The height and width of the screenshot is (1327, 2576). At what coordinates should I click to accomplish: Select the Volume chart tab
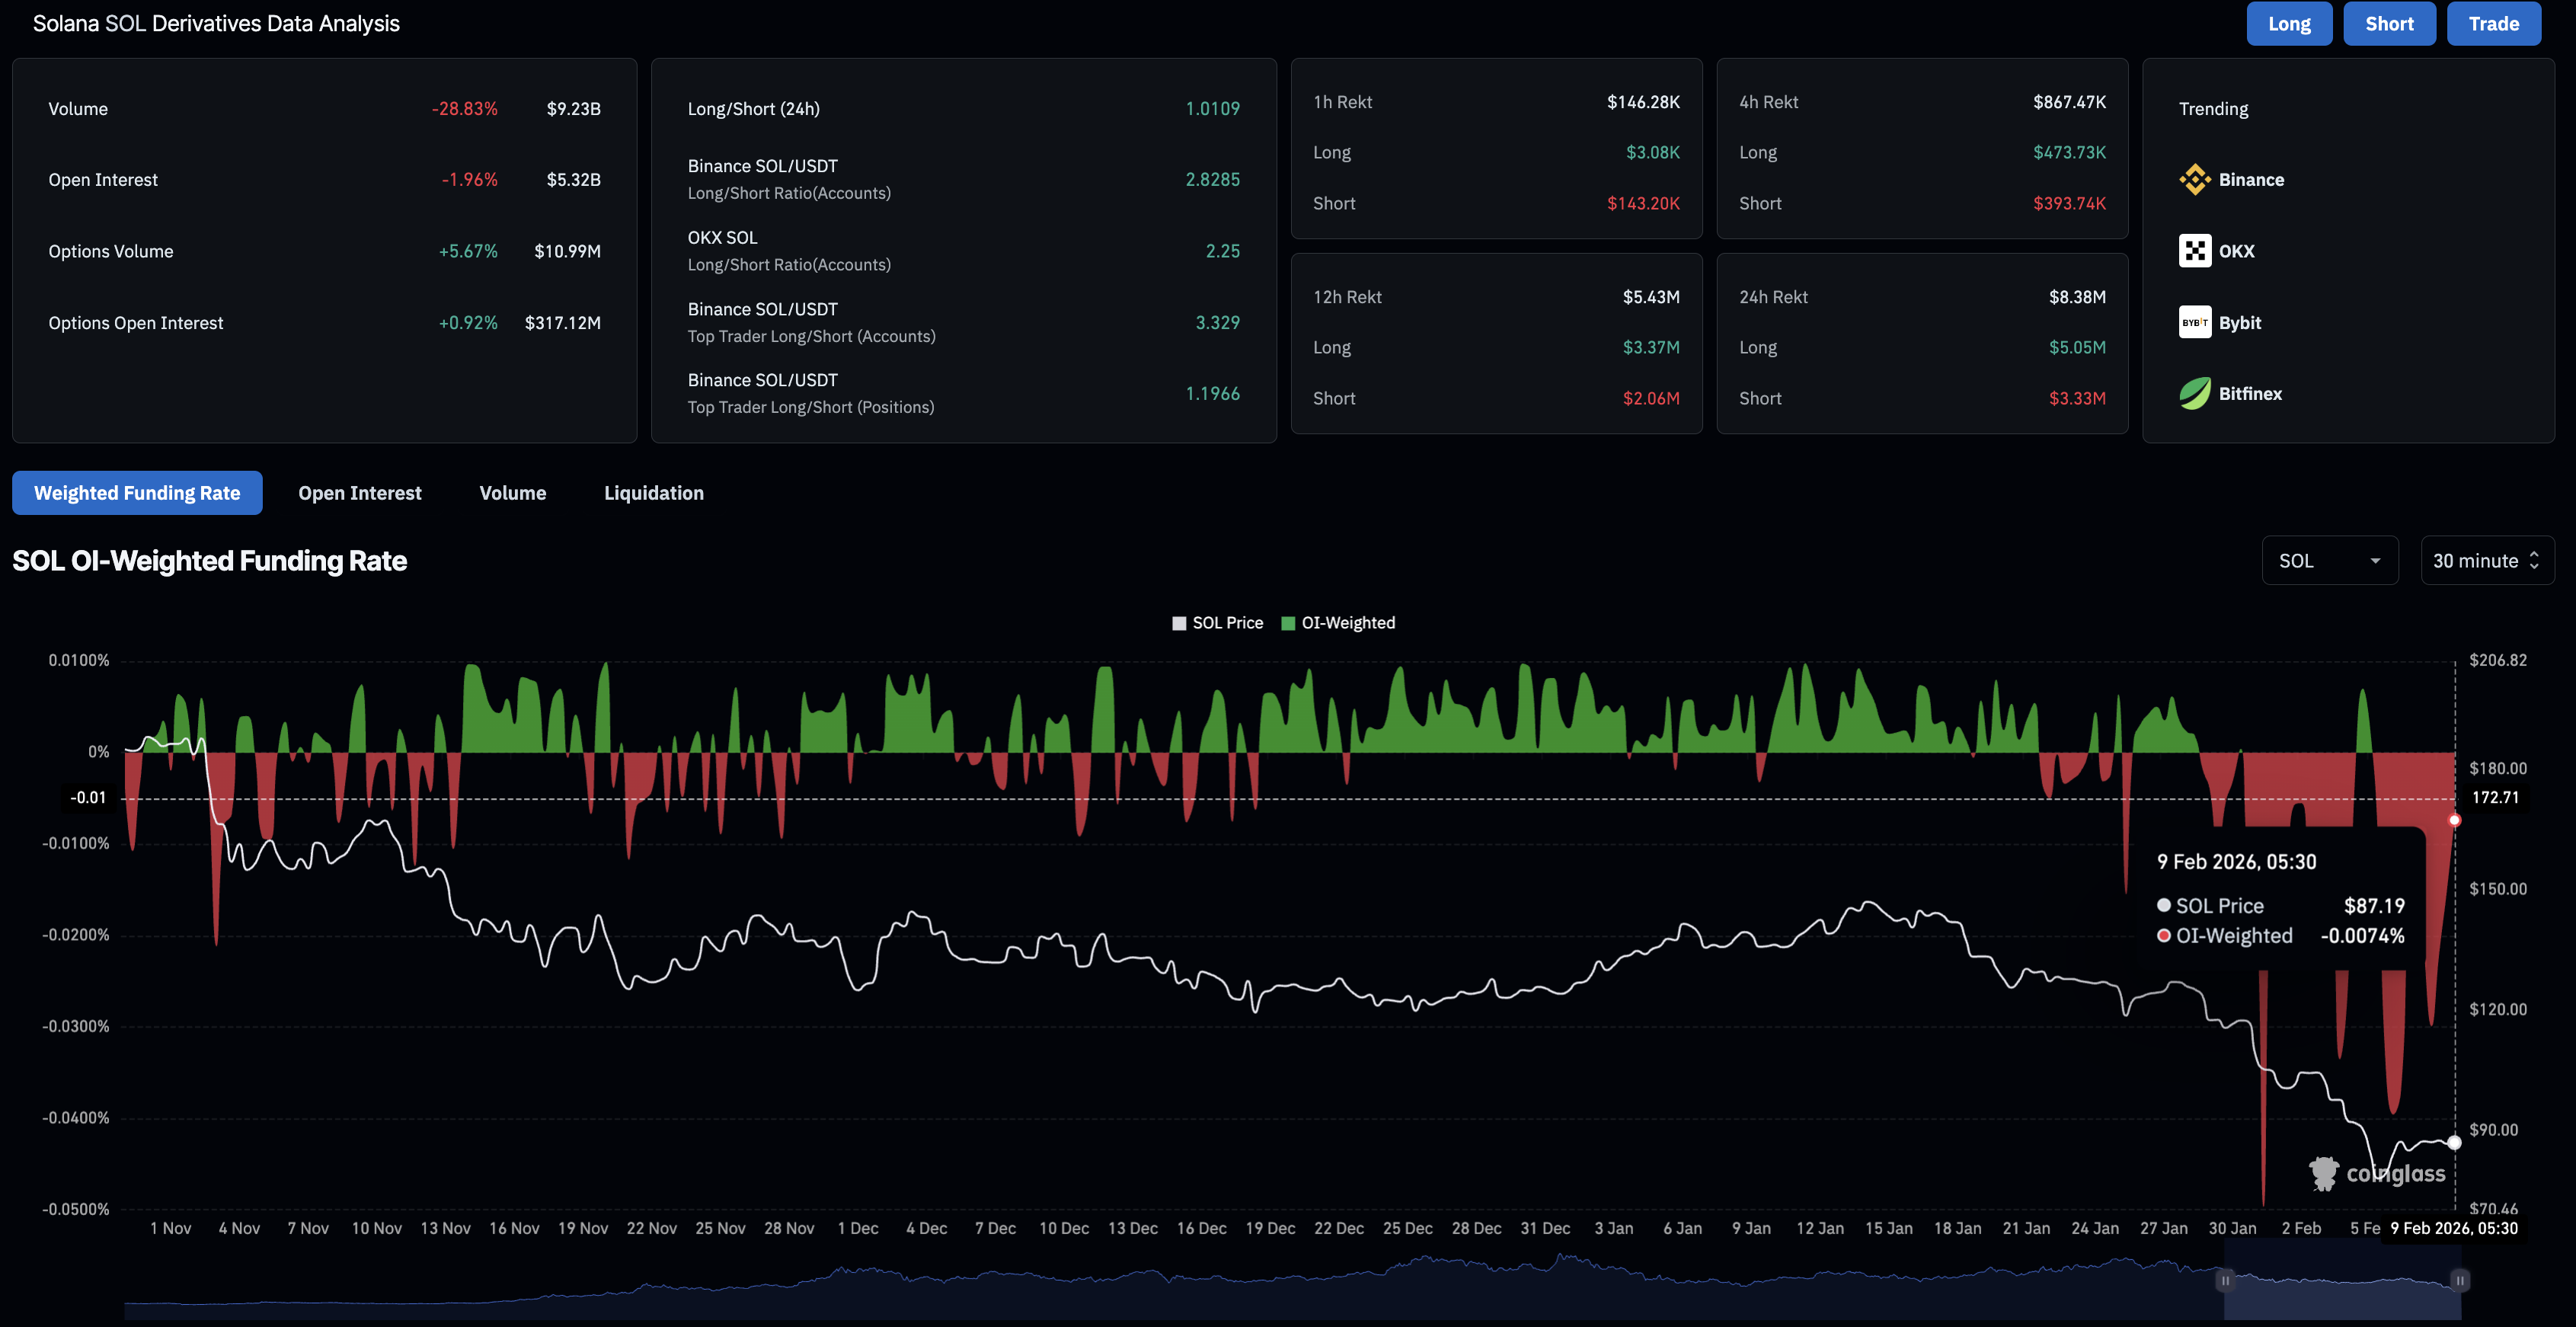(512, 493)
